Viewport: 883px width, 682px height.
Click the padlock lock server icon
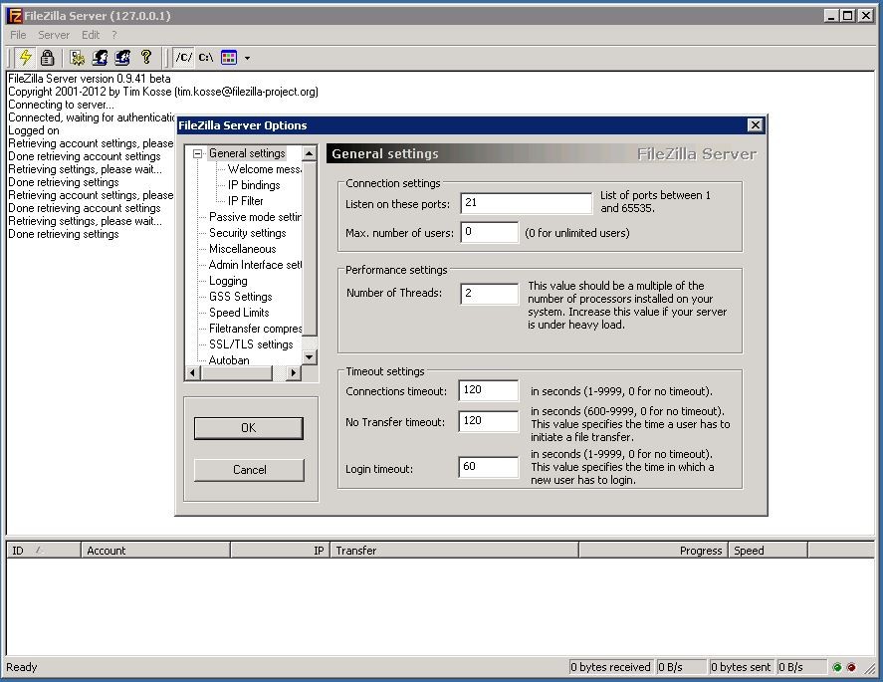click(x=47, y=58)
